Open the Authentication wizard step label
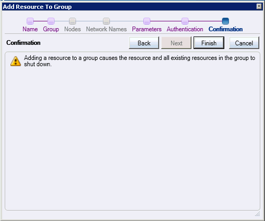The width and height of the screenshot is (265, 221). click(185, 29)
